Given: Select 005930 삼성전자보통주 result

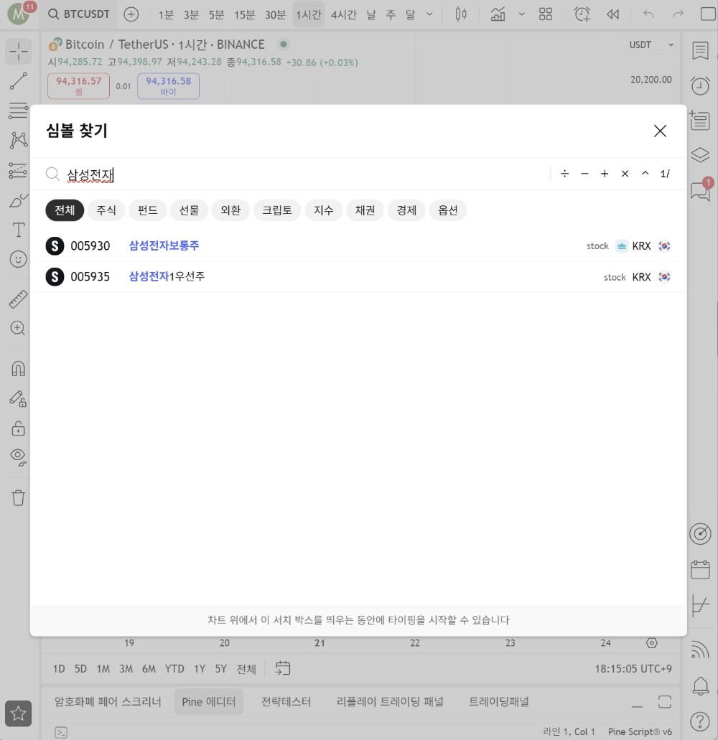Looking at the screenshot, I should 358,246.
